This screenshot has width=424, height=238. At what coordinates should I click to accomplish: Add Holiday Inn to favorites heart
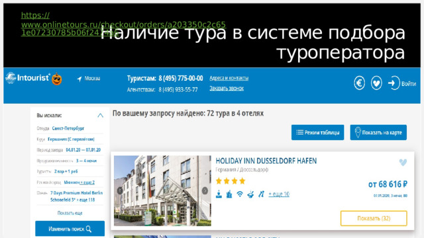(403, 162)
